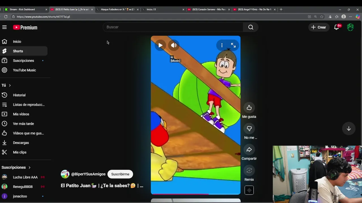Viewport: 362px width, 203px height.
Task: Click BiperYSusAmigos channel avatar
Action: [x=65, y=174]
